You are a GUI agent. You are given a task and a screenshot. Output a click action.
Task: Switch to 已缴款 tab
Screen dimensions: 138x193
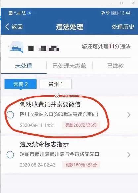115,66
